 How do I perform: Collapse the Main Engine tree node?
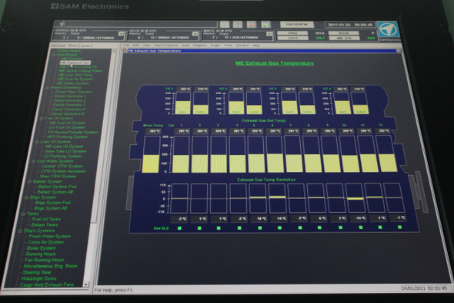pos(54,55)
